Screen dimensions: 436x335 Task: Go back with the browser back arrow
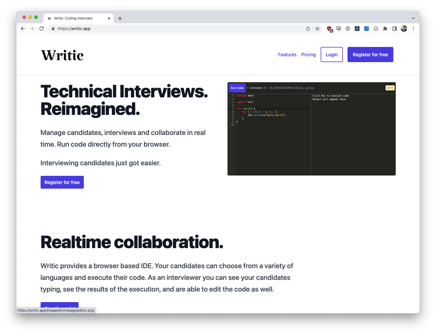tap(23, 29)
